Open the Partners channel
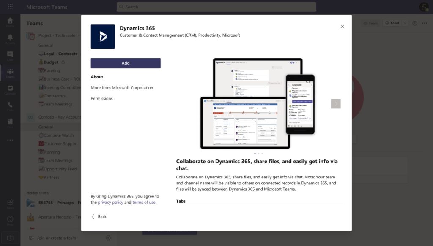 49,177
